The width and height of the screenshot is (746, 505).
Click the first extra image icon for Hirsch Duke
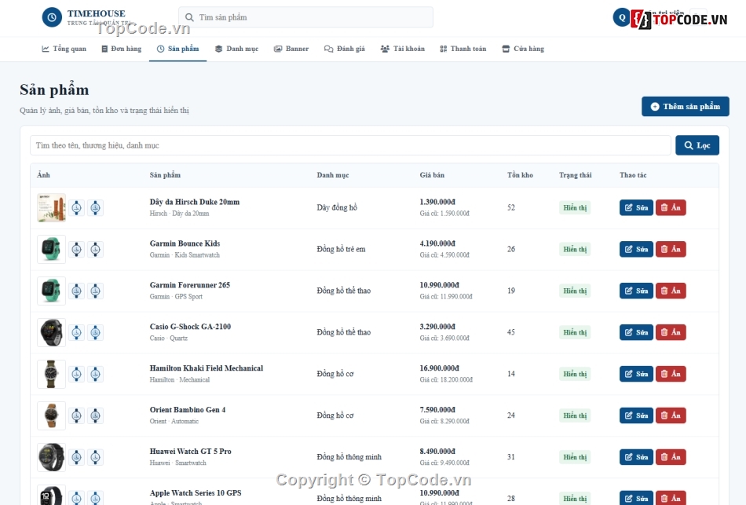[77, 207]
